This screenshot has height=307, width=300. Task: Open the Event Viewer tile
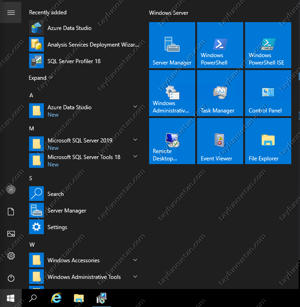[x=220, y=141]
